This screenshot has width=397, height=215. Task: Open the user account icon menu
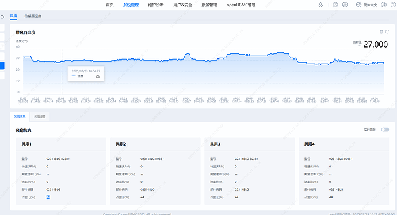(384, 5)
